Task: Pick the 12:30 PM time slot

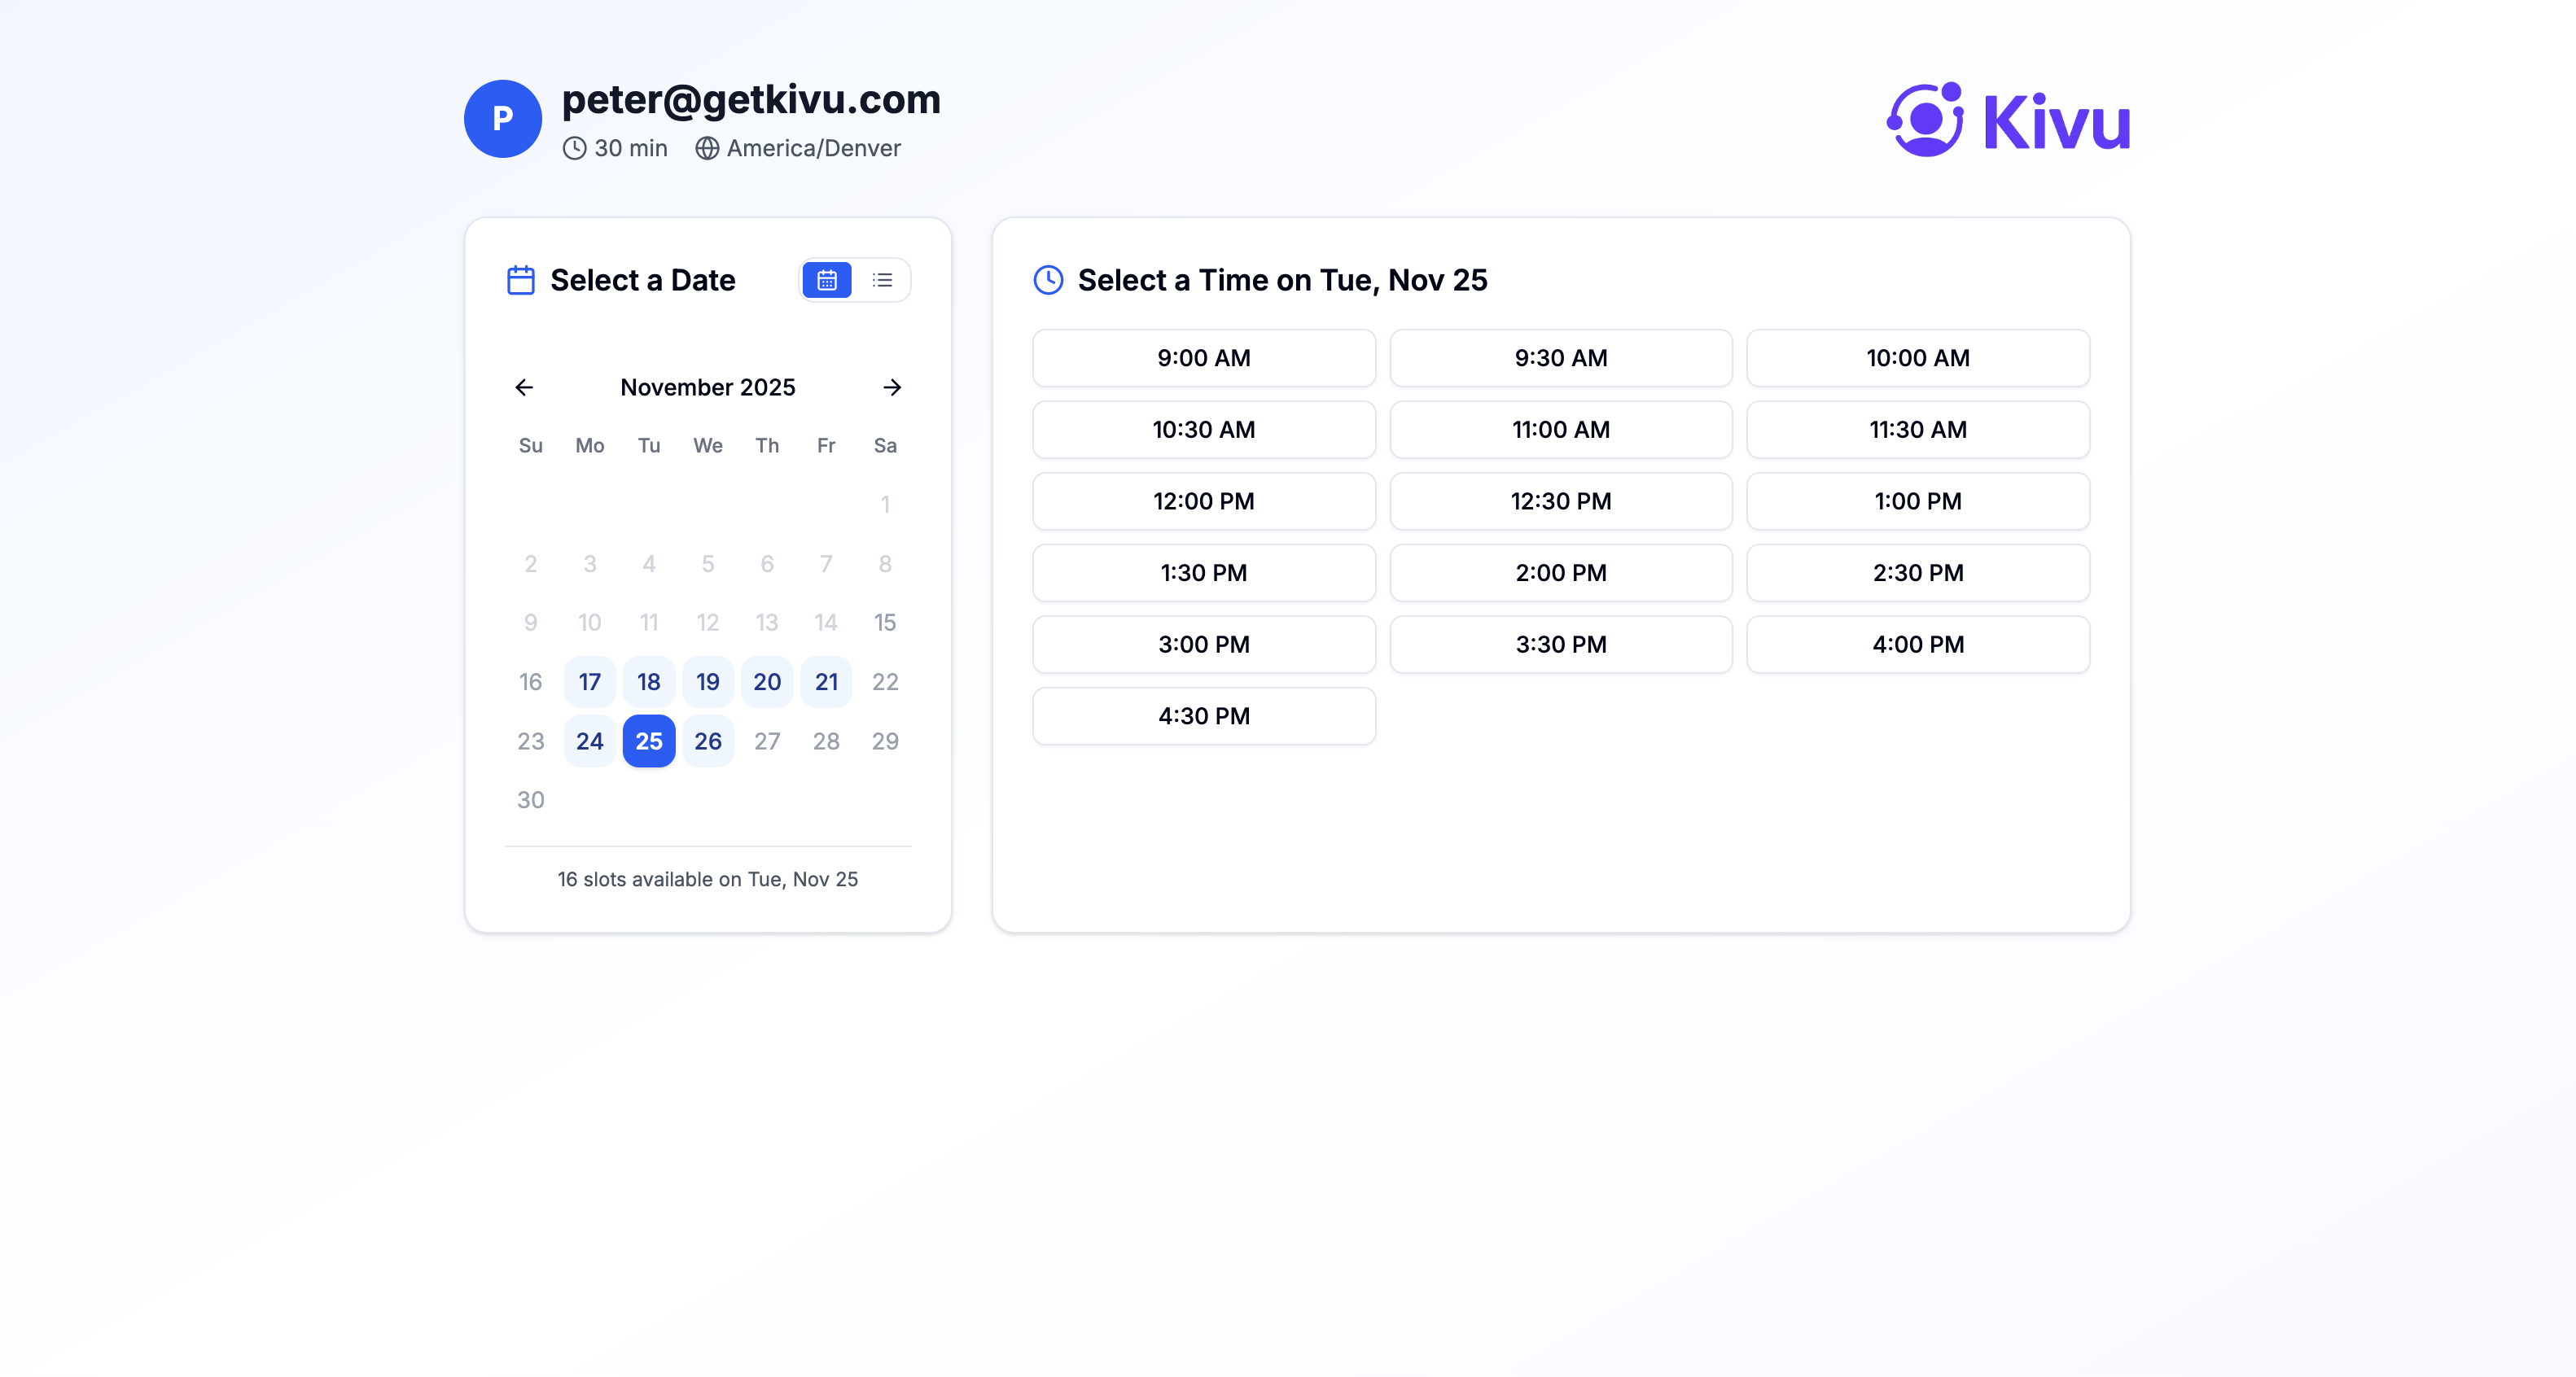Action: pyautogui.click(x=1560, y=501)
